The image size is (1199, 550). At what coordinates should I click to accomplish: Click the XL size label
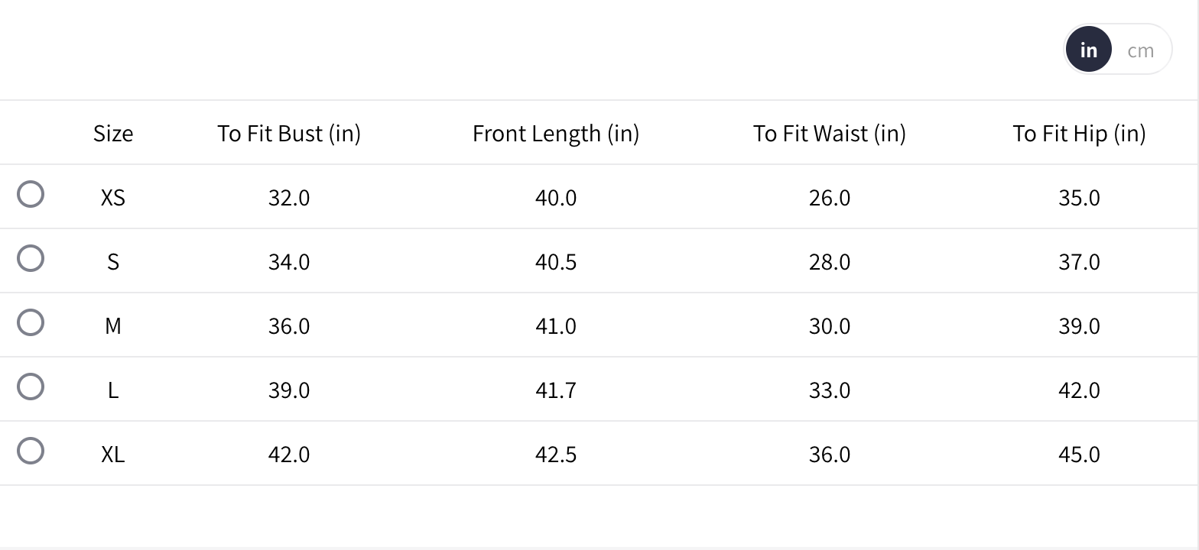pyautogui.click(x=113, y=455)
